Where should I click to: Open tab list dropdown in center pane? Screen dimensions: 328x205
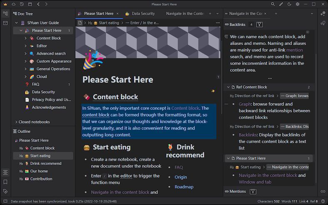pyautogui.click(x=218, y=14)
